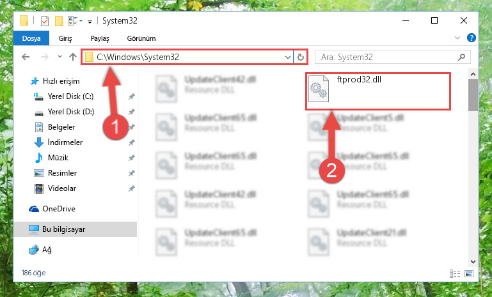Switch to large icons view layout
492x297 pixels.
coord(469,273)
